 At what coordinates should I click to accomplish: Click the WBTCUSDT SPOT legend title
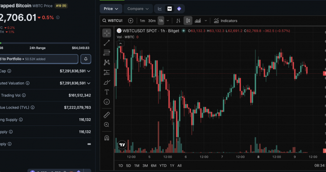151,31
